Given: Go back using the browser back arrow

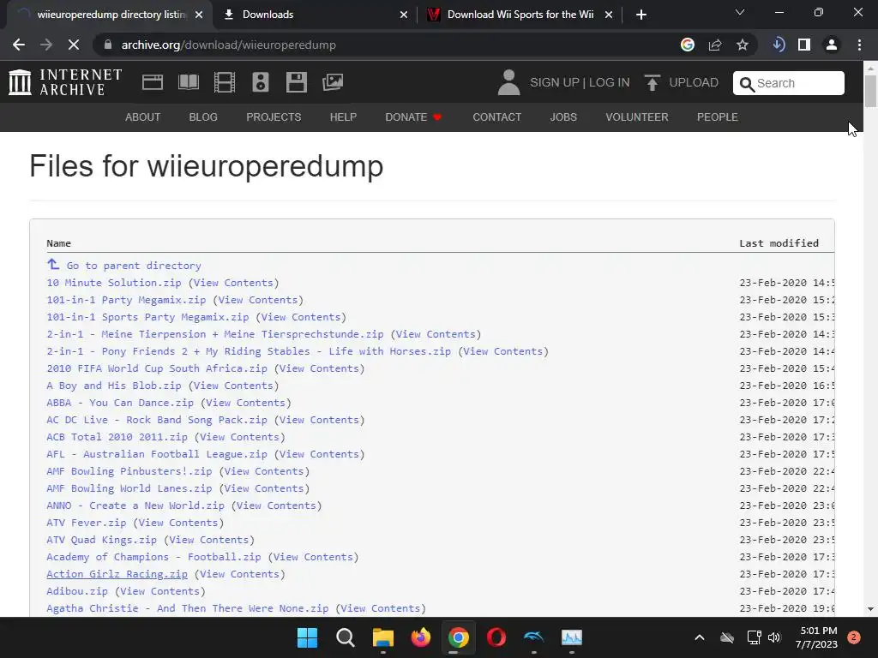Looking at the screenshot, I should point(19,45).
